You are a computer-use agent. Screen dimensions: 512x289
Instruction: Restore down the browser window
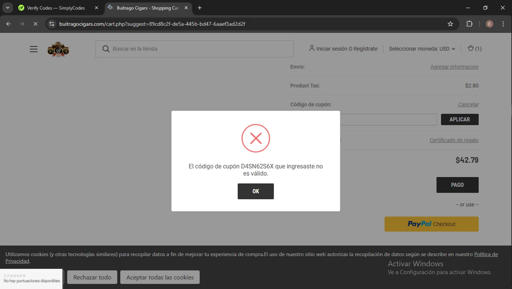click(485, 8)
